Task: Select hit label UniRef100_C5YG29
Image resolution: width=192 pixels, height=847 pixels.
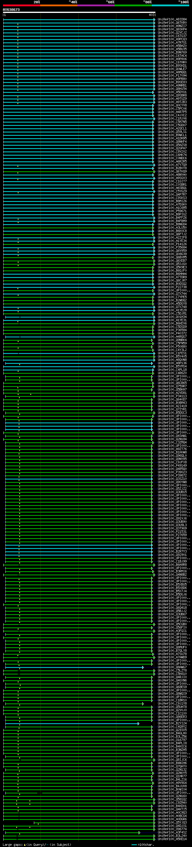Action: click(x=172, y=191)
